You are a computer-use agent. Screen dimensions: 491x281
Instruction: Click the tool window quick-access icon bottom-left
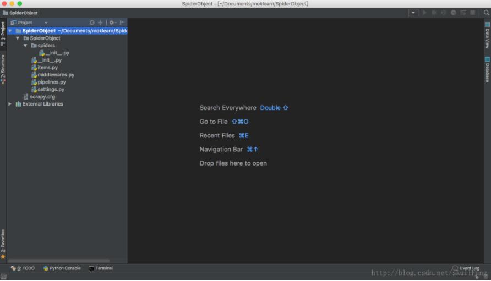pyautogui.click(x=3, y=277)
